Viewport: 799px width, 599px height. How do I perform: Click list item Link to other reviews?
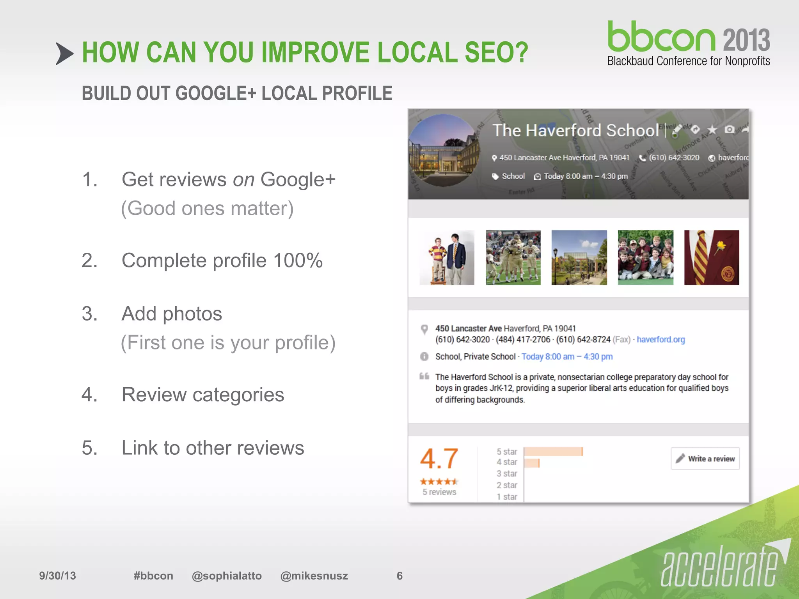[x=213, y=448]
